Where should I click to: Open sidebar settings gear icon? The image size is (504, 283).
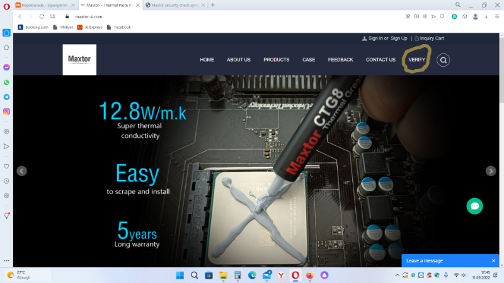point(6,196)
